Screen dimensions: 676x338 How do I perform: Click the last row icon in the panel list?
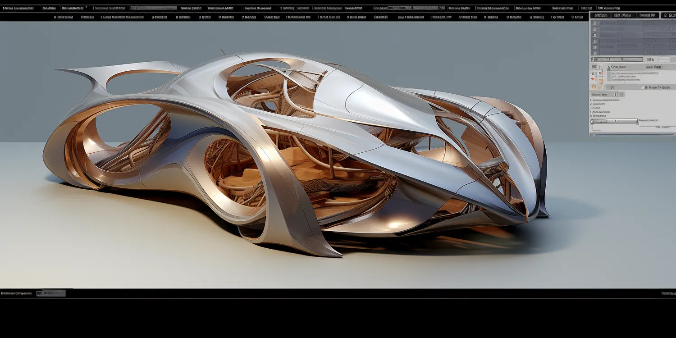pos(595,53)
